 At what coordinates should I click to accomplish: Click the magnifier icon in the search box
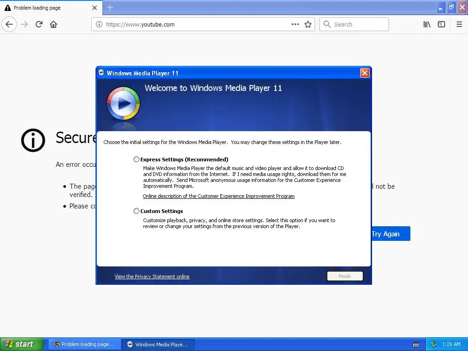pos(327,25)
